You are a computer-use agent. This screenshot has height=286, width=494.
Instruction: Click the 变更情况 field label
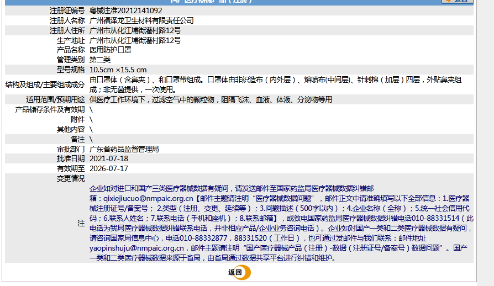[x=71, y=178]
